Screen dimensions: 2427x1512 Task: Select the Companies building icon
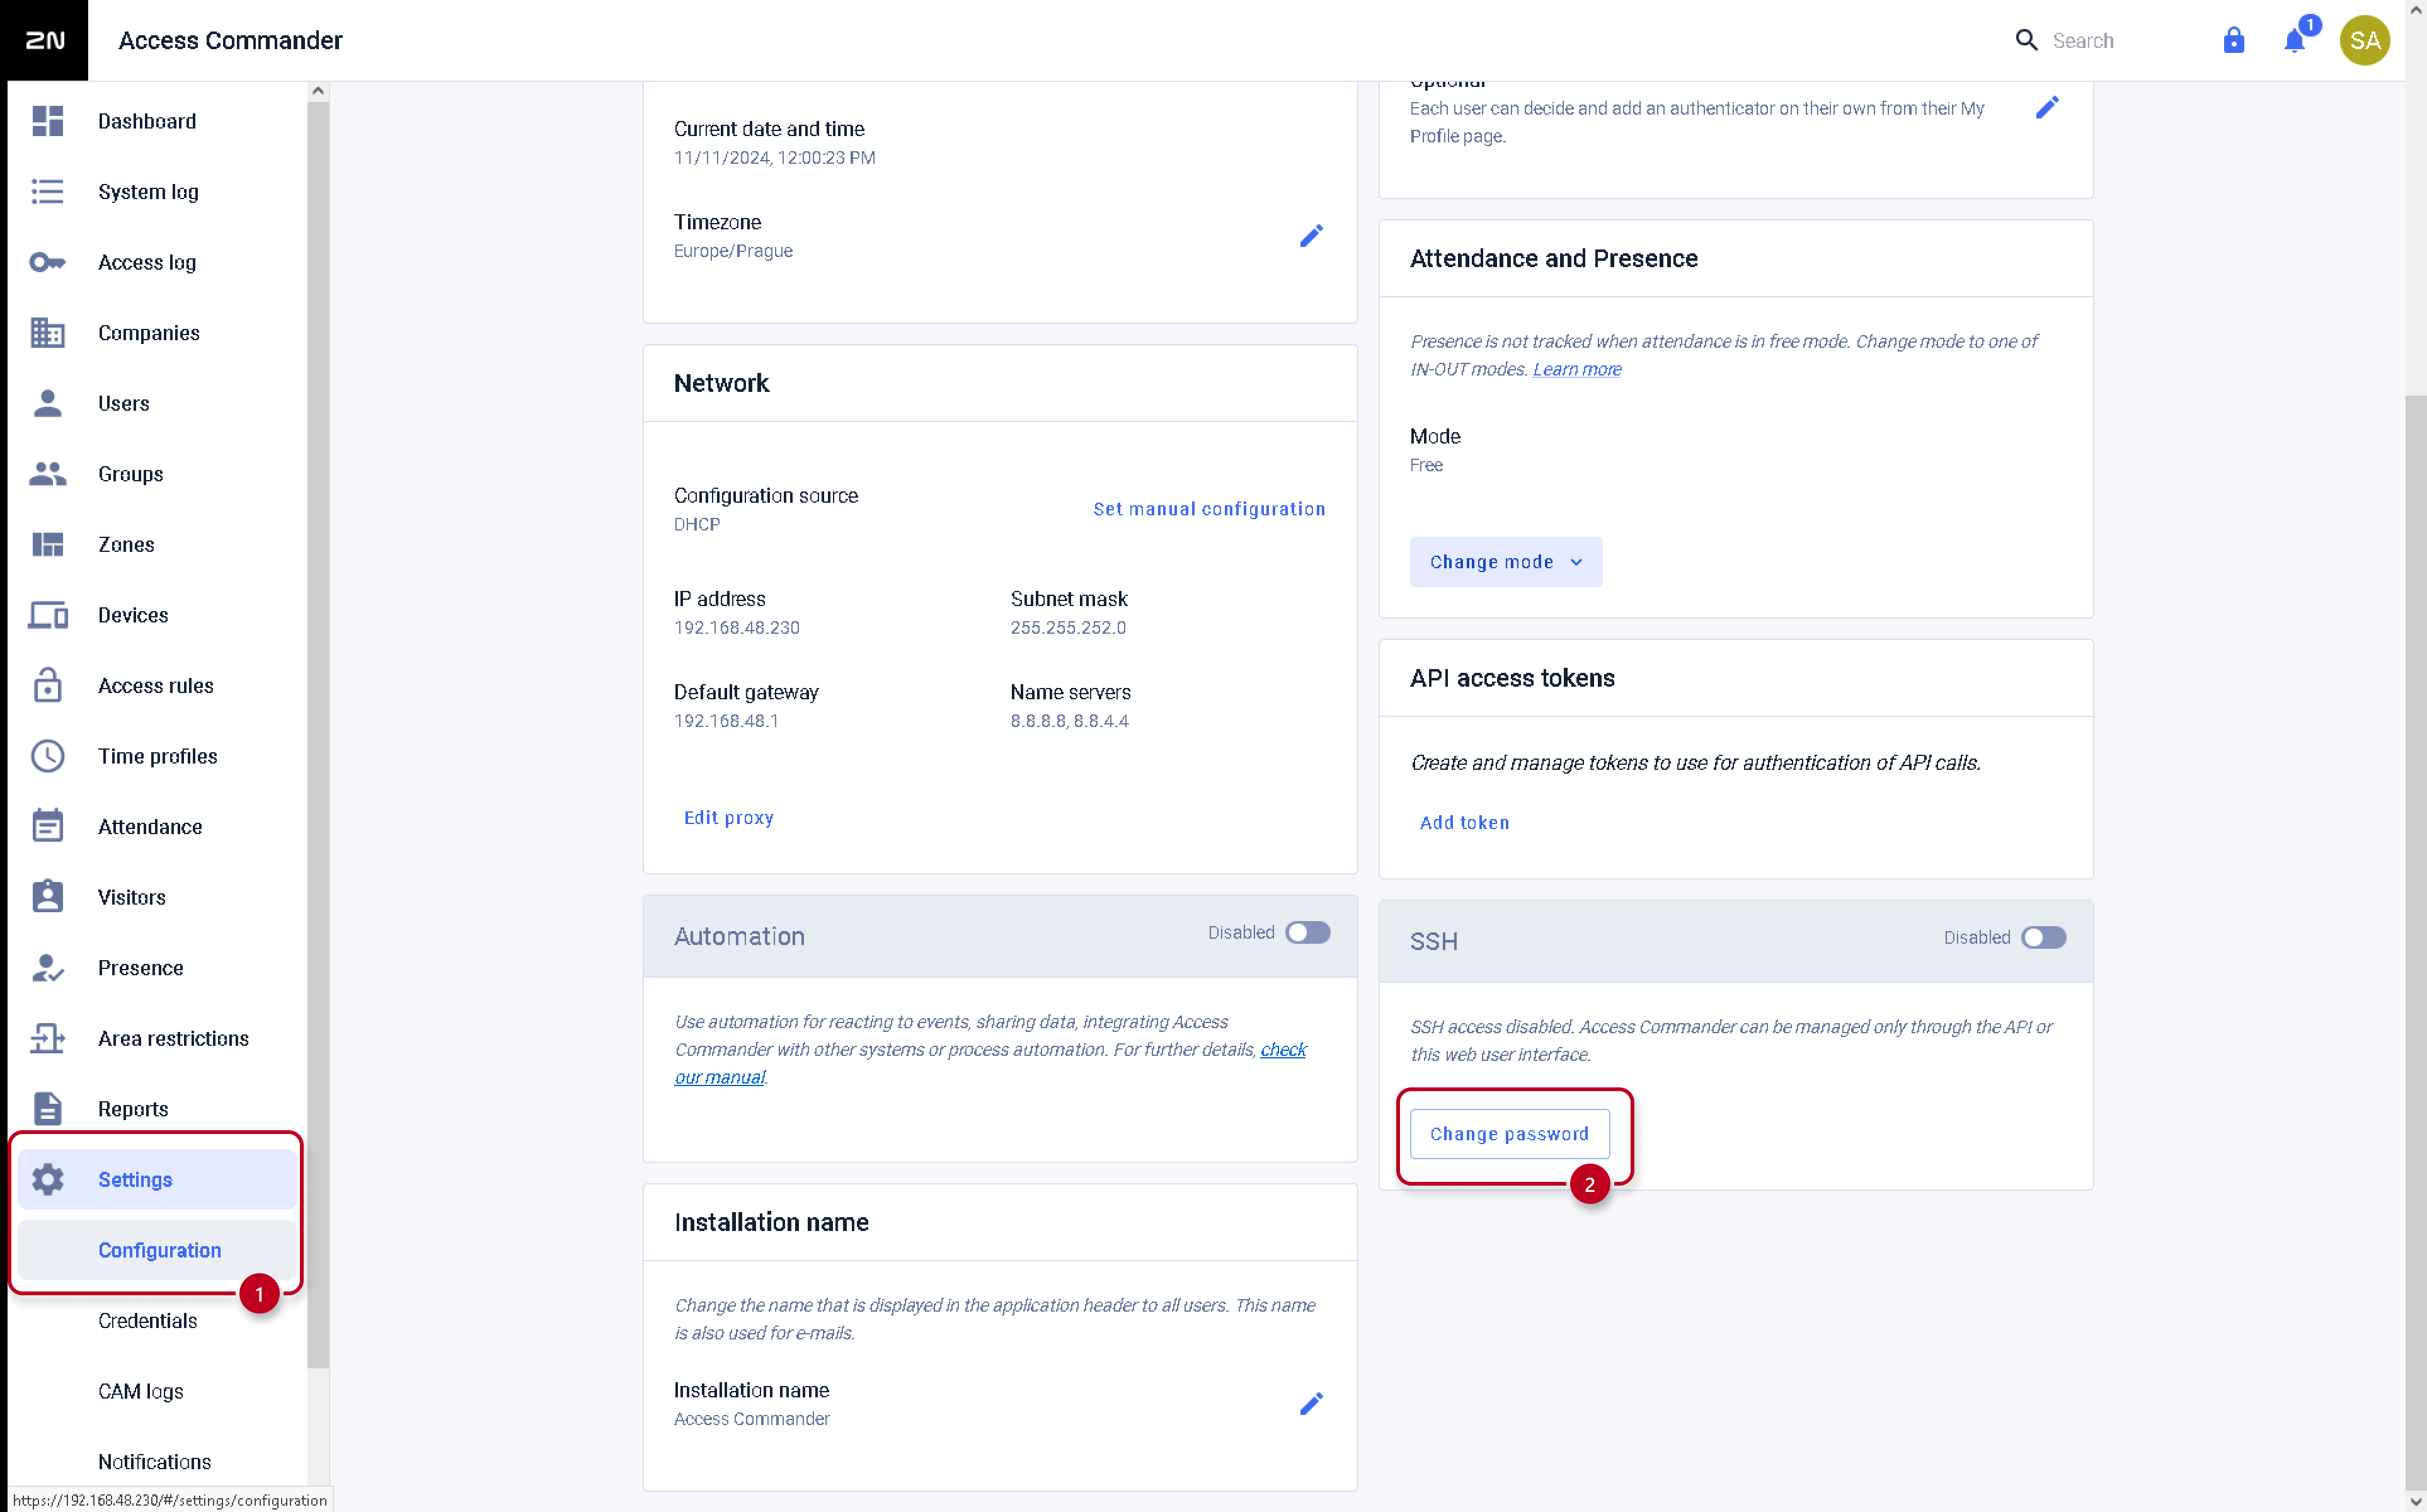click(x=47, y=333)
